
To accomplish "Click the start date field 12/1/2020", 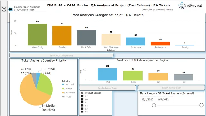I will click(x=148, y=99).
